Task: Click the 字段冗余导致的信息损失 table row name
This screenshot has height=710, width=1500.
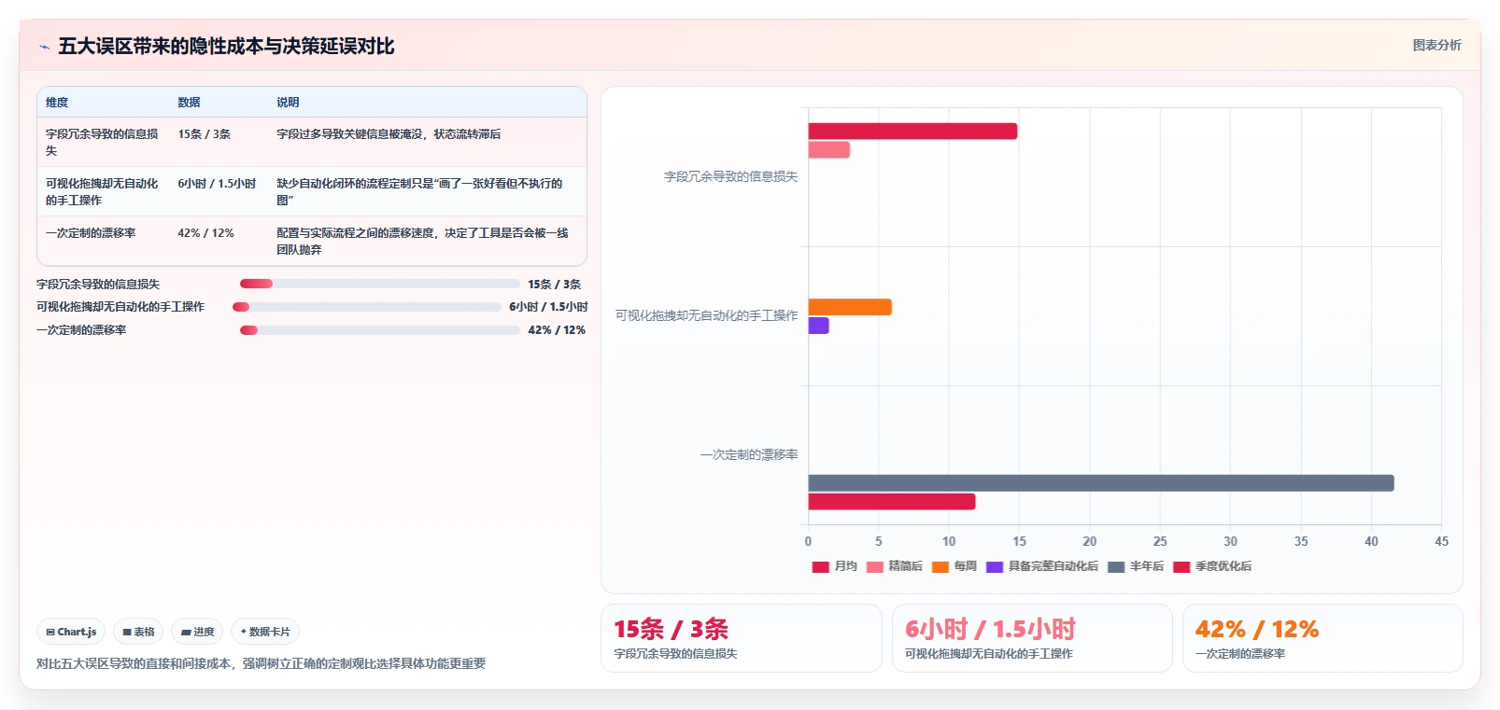Action: click(103, 143)
